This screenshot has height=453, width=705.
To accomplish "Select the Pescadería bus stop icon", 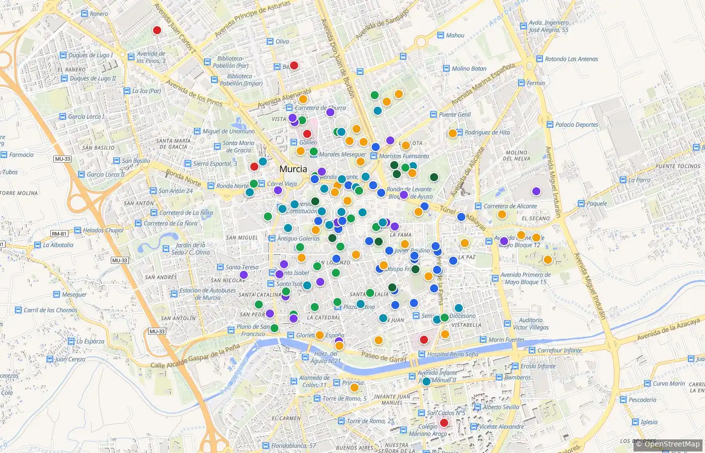I will (x=623, y=400).
